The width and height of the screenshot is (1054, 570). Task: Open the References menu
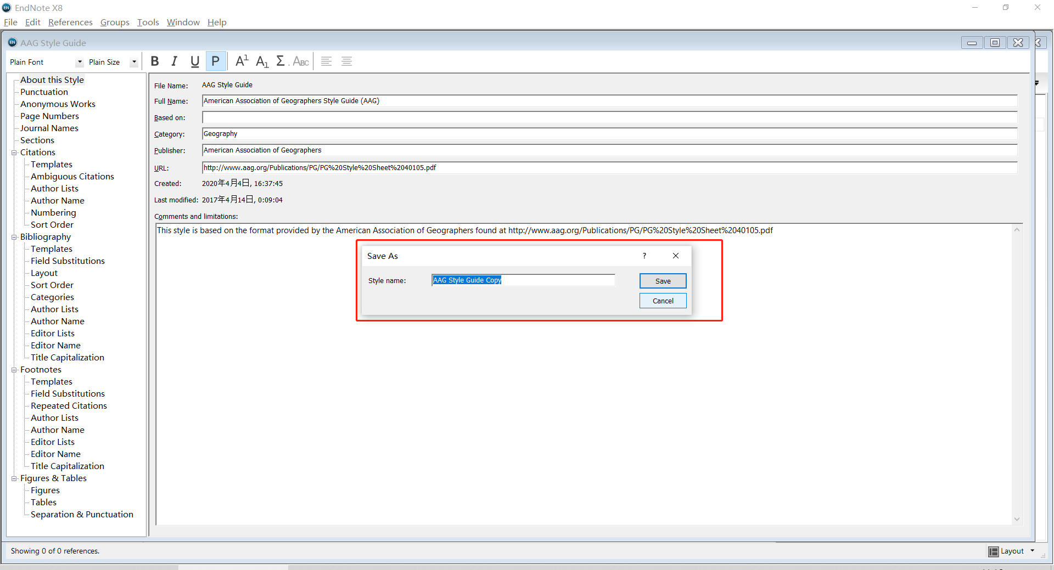tap(70, 22)
